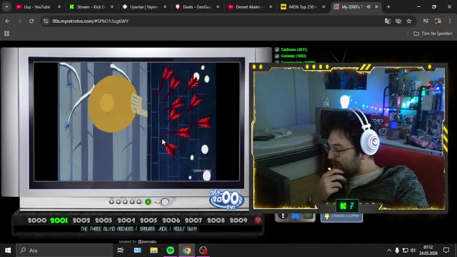Select the year 2004
The image size is (457, 257).
[126, 220]
